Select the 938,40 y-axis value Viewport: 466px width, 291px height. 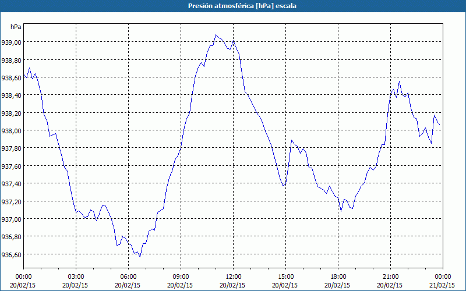11,95
